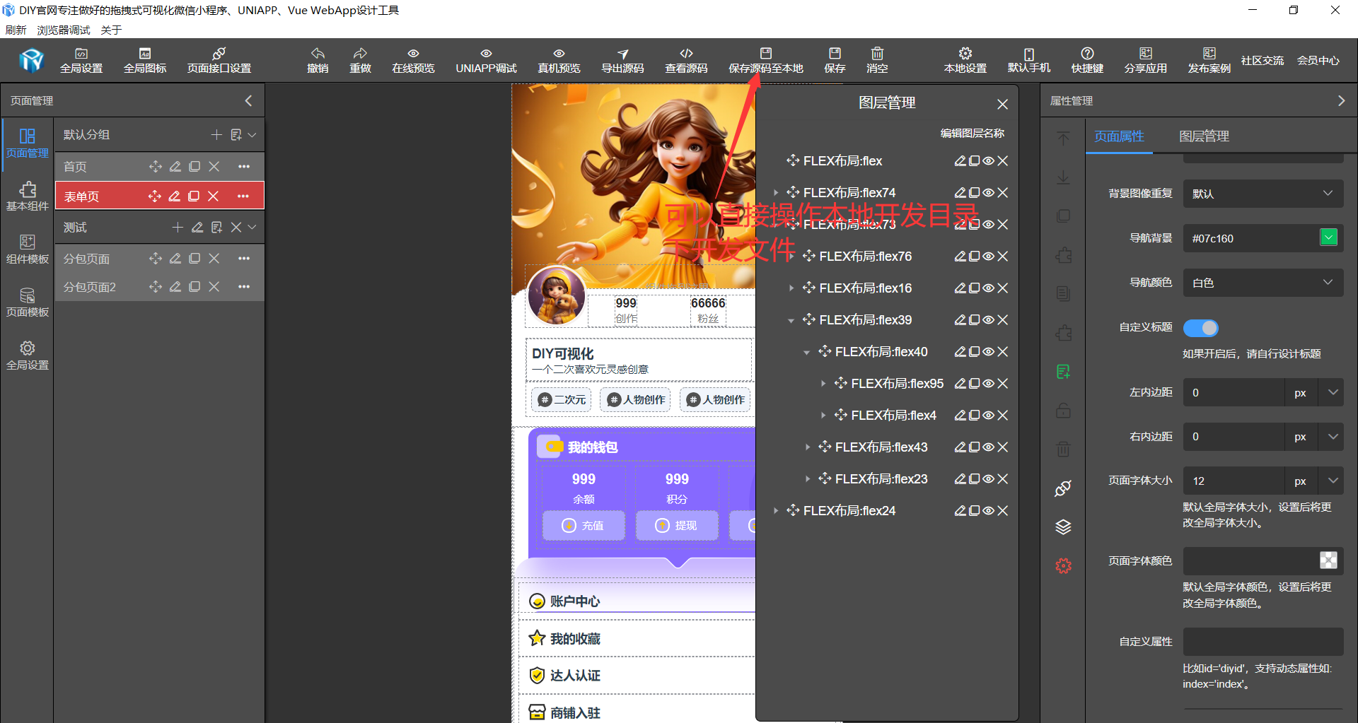Open 会员中心 member center
1358x723 pixels.
click(x=1317, y=60)
